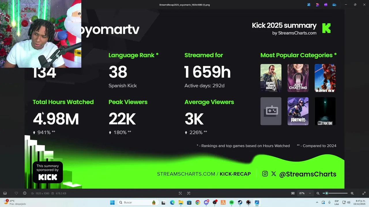Click the 'Kick 2025 summary' heading

(284, 25)
